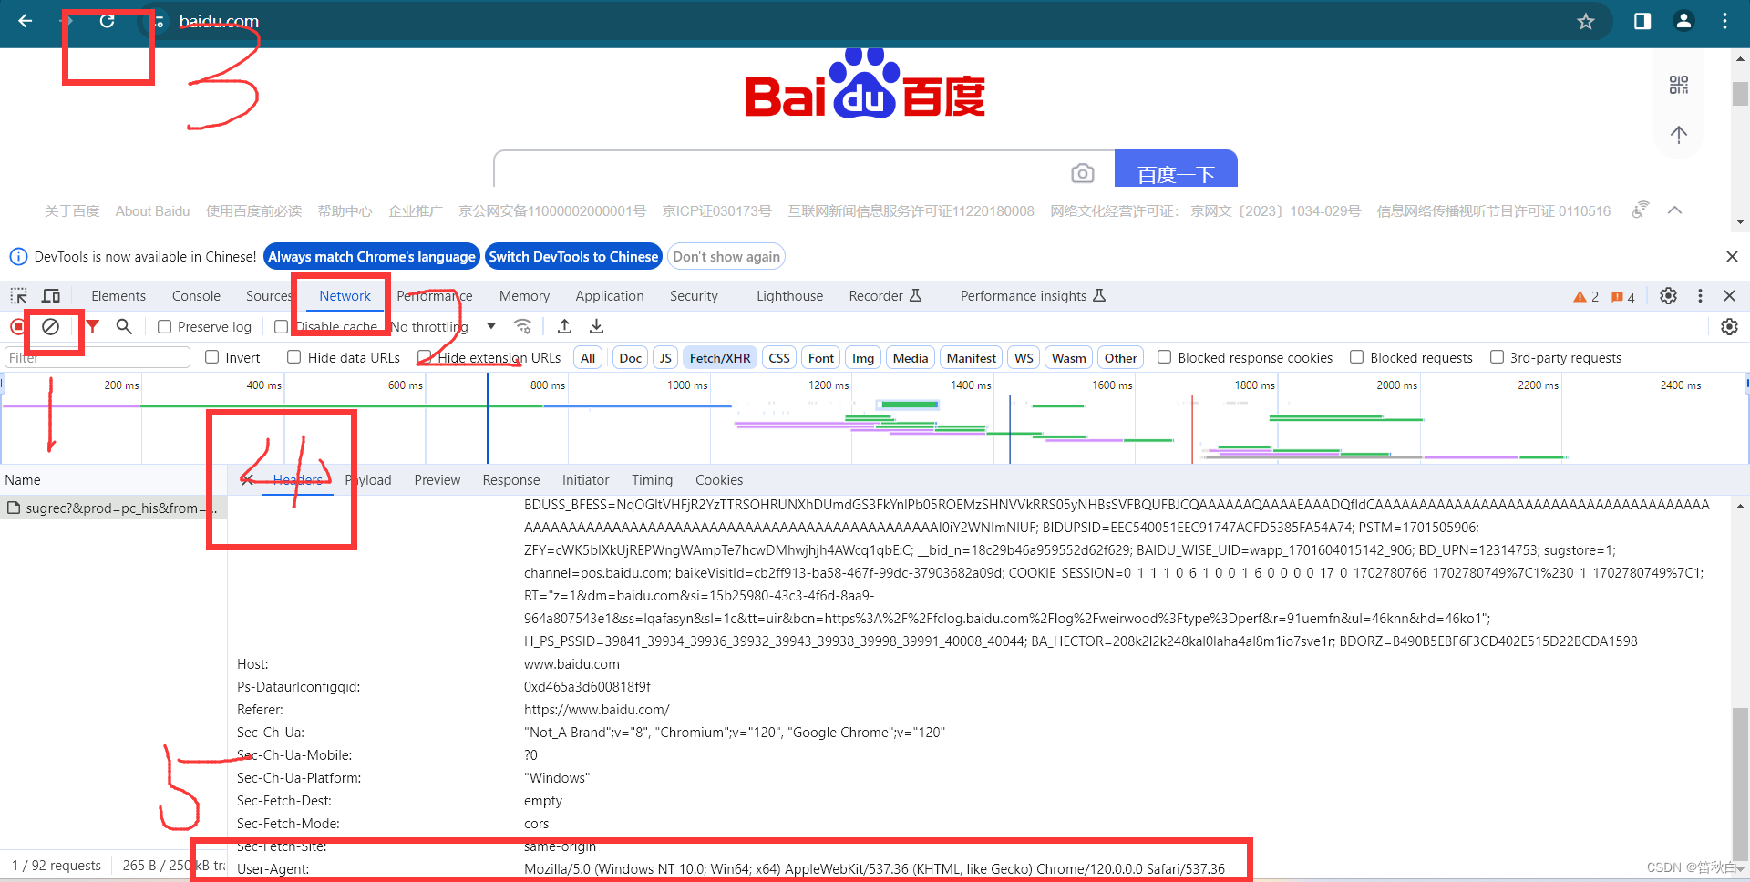
Task: Enable Preserve log checkbox
Action: pyautogui.click(x=164, y=327)
